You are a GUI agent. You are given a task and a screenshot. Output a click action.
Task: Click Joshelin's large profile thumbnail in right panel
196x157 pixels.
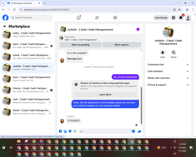point(168,32)
